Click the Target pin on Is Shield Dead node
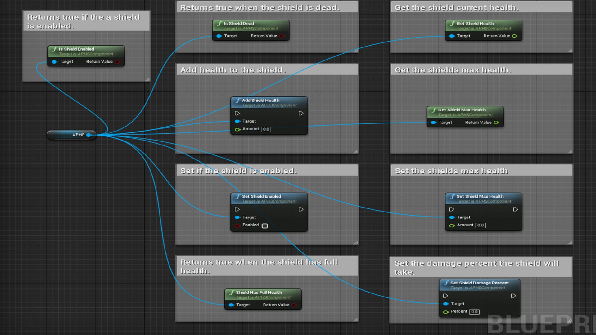 pos(219,36)
